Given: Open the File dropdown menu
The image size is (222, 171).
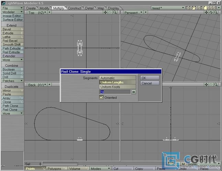Looking at the screenshot, I should point(12,8).
